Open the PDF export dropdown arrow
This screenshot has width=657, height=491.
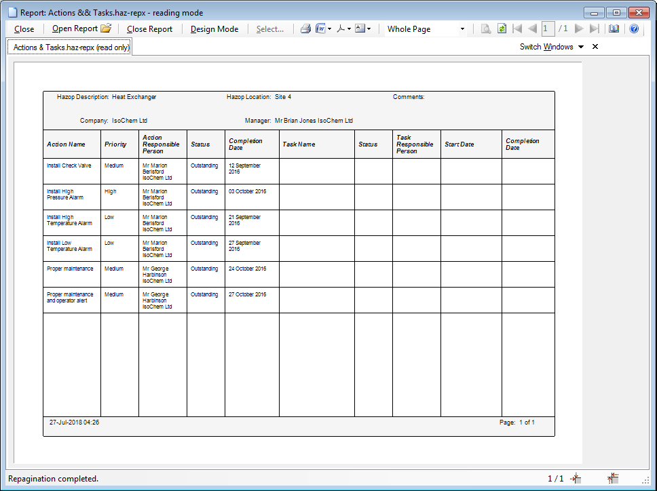pyautogui.click(x=350, y=29)
